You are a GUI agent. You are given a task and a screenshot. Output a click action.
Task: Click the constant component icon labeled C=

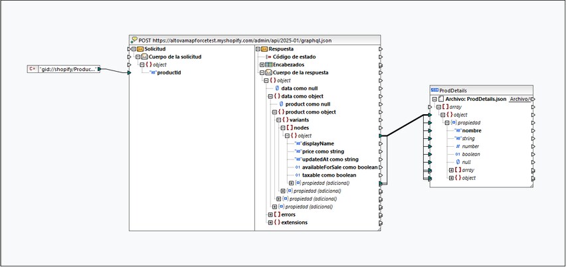coord(32,69)
